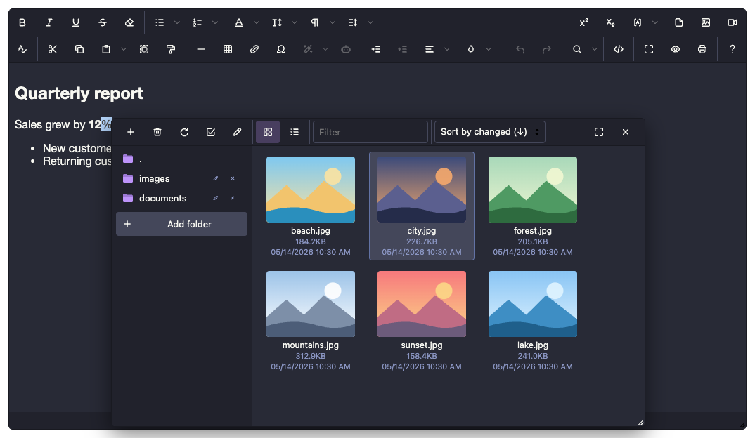Insert a numbered list

pyautogui.click(x=198, y=22)
